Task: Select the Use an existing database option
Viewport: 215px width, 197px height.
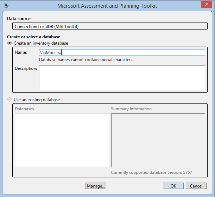Action: point(10,100)
